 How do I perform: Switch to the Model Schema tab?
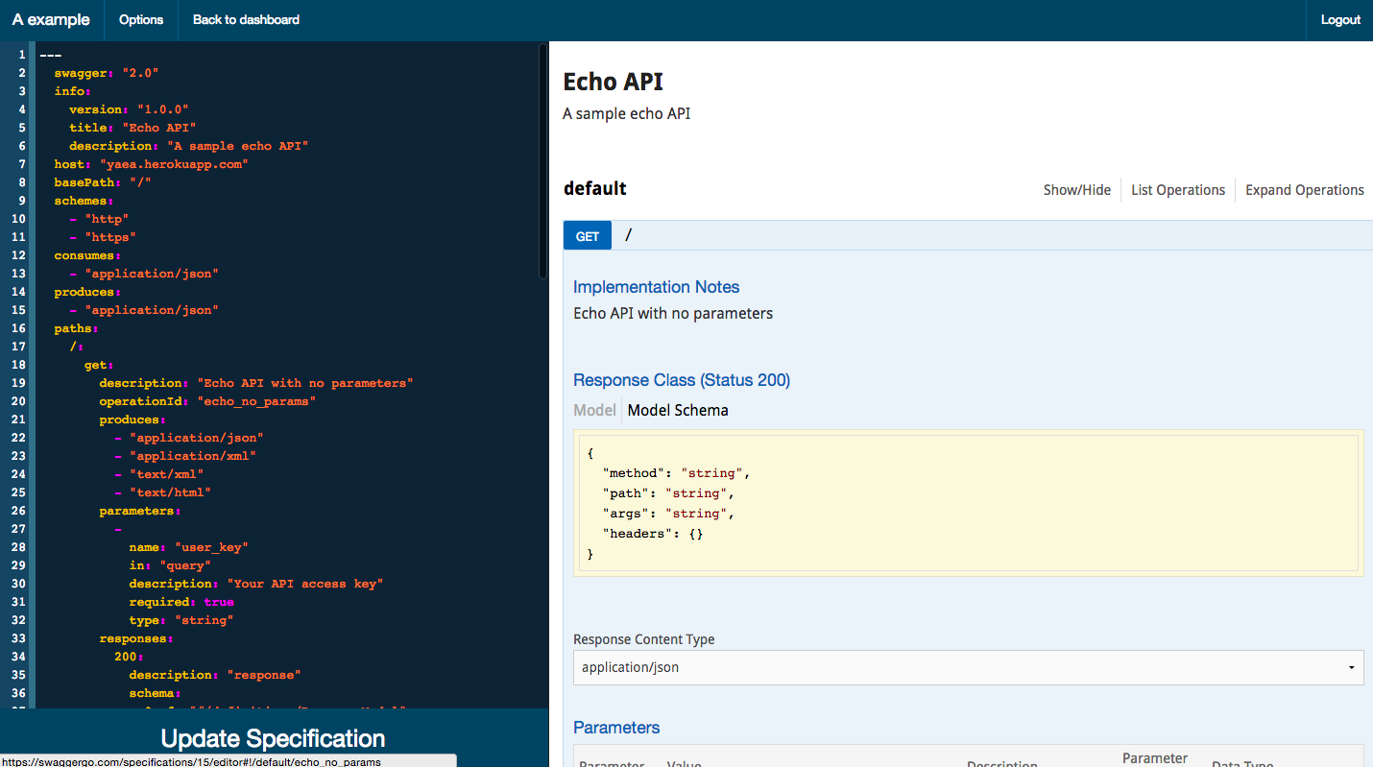click(678, 410)
